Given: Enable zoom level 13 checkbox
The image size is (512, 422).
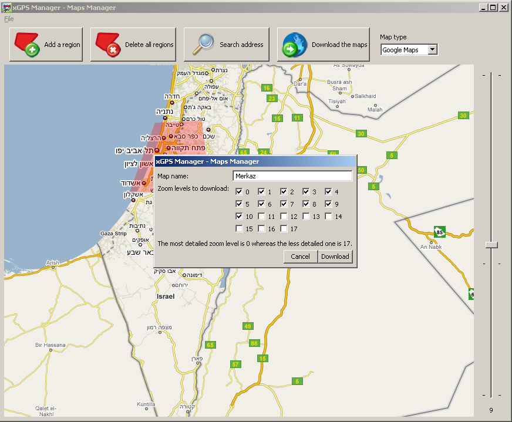Looking at the screenshot, I should pyautogui.click(x=306, y=217).
